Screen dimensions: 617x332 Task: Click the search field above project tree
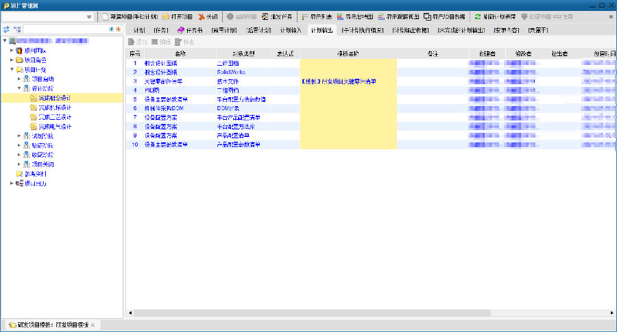click(65, 30)
